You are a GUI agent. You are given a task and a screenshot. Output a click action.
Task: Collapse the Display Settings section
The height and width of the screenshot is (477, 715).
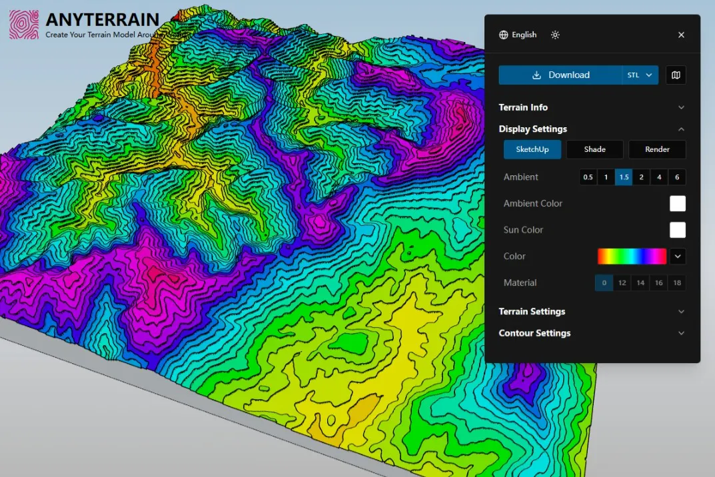point(681,129)
